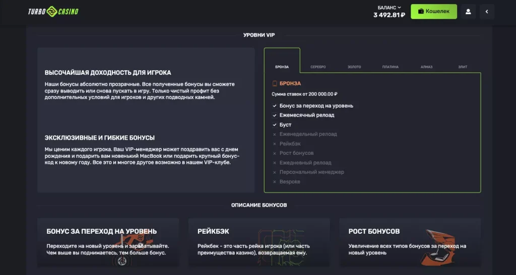Click the bronze level icon beside БРОНЗА heading

click(275, 83)
